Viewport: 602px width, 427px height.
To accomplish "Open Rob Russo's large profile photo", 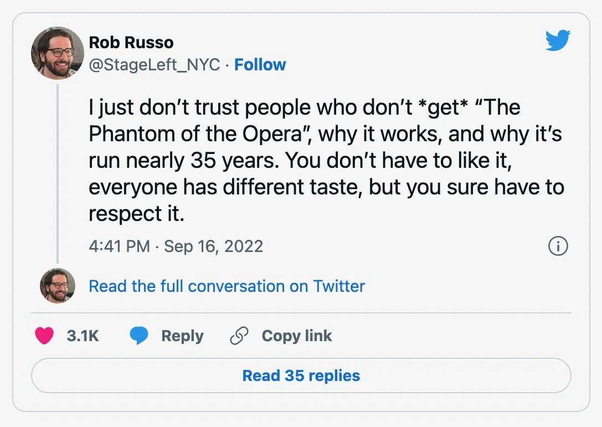I will point(57,53).
